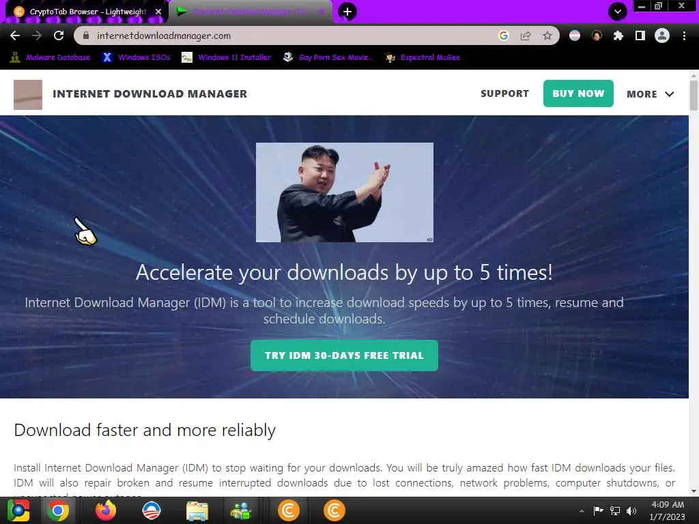Bookmark this page with the star icon
Viewport: 699px width, 524px height.
pyautogui.click(x=547, y=35)
